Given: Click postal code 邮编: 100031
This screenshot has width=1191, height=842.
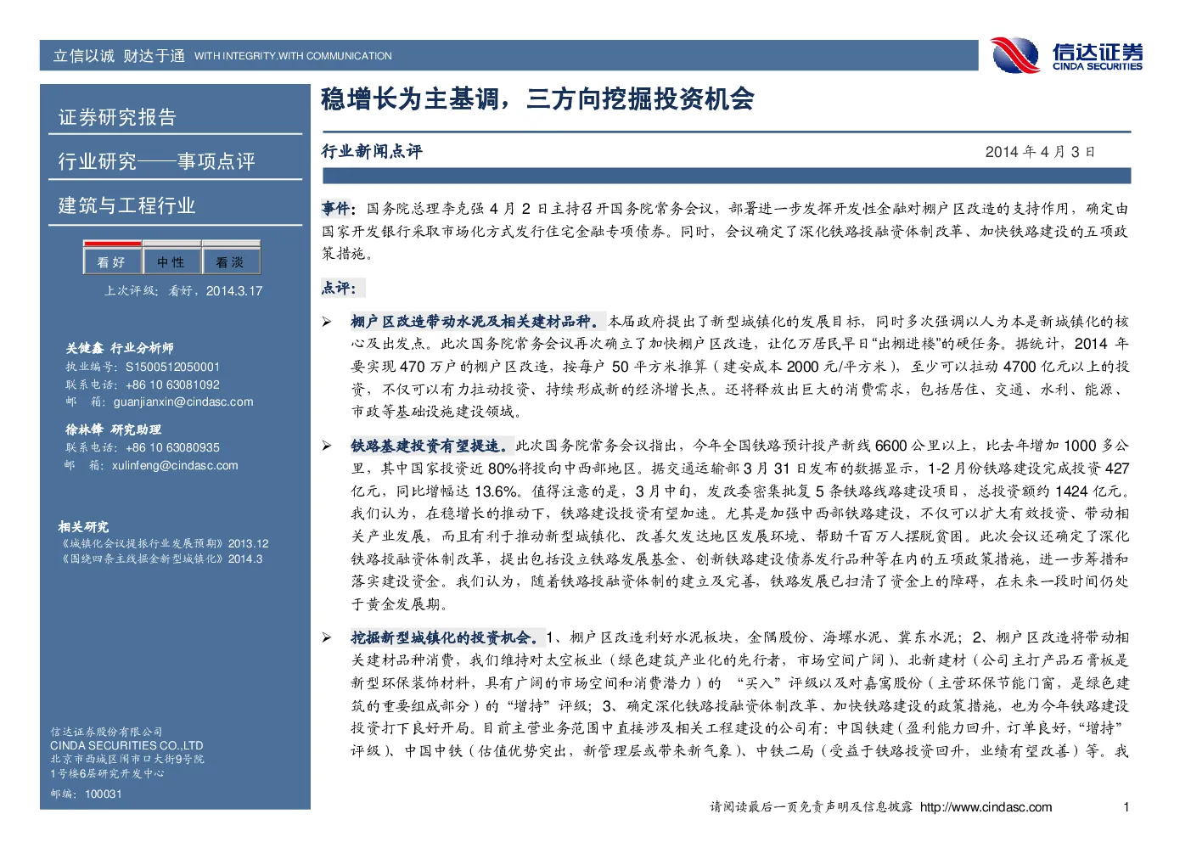Looking at the screenshot, I should (x=86, y=794).
